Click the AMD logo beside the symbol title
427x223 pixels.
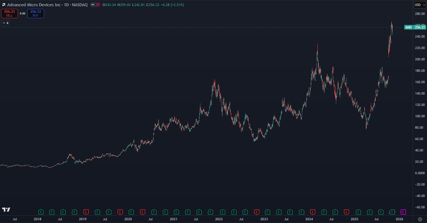(x=4, y=5)
